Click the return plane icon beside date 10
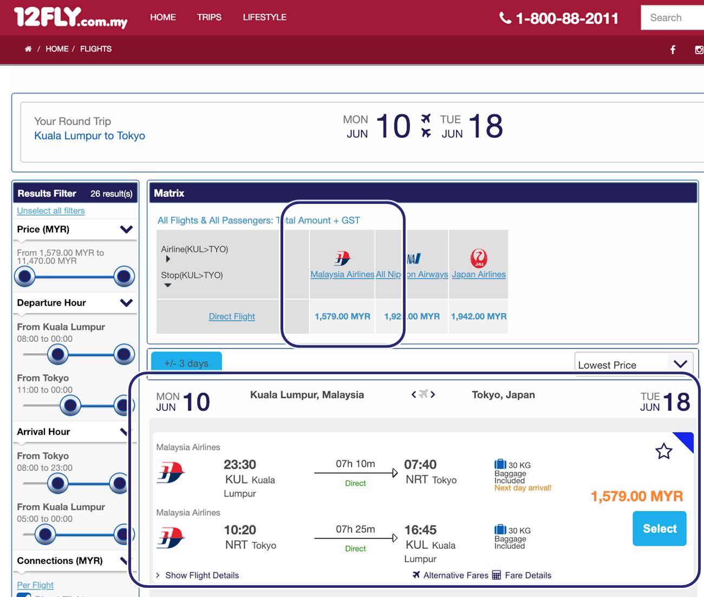This screenshot has width=704, height=597. point(426,132)
